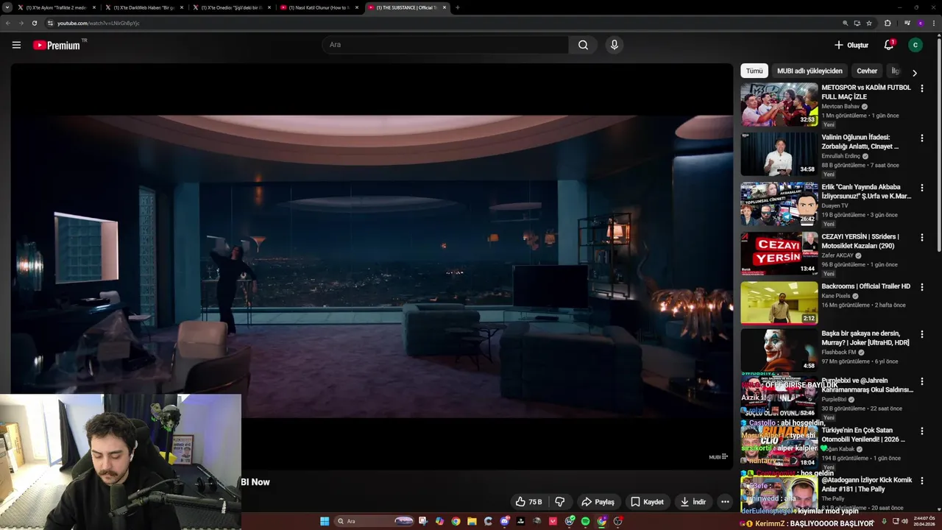The width and height of the screenshot is (942, 530).
Task: Select the Cevher filter chip
Action: (x=867, y=71)
